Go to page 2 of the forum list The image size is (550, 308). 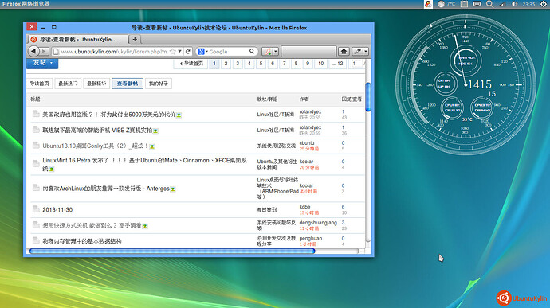226,64
